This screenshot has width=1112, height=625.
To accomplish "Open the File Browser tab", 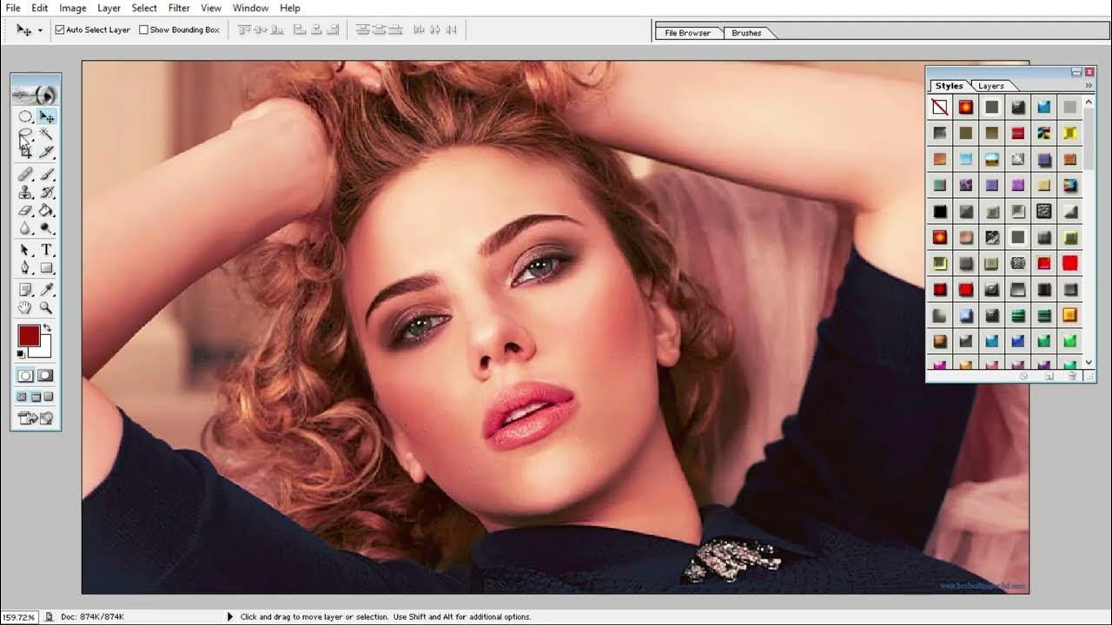I will [x=688, y=33].
